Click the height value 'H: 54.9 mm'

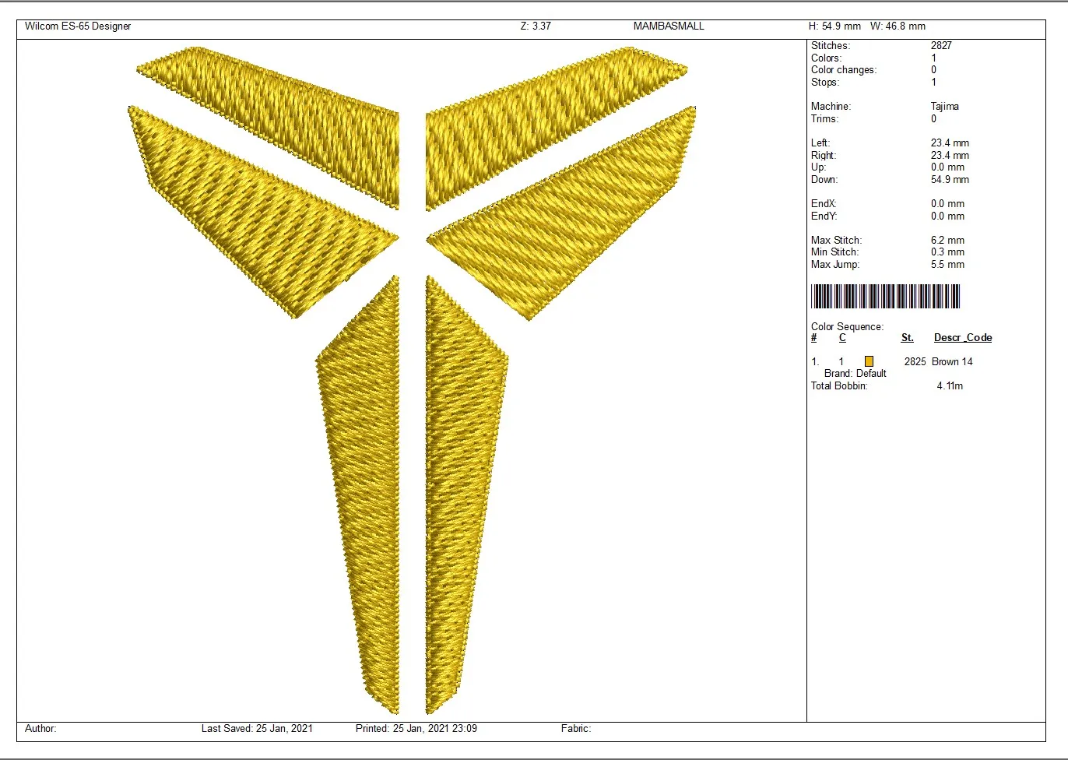[834, 26]
